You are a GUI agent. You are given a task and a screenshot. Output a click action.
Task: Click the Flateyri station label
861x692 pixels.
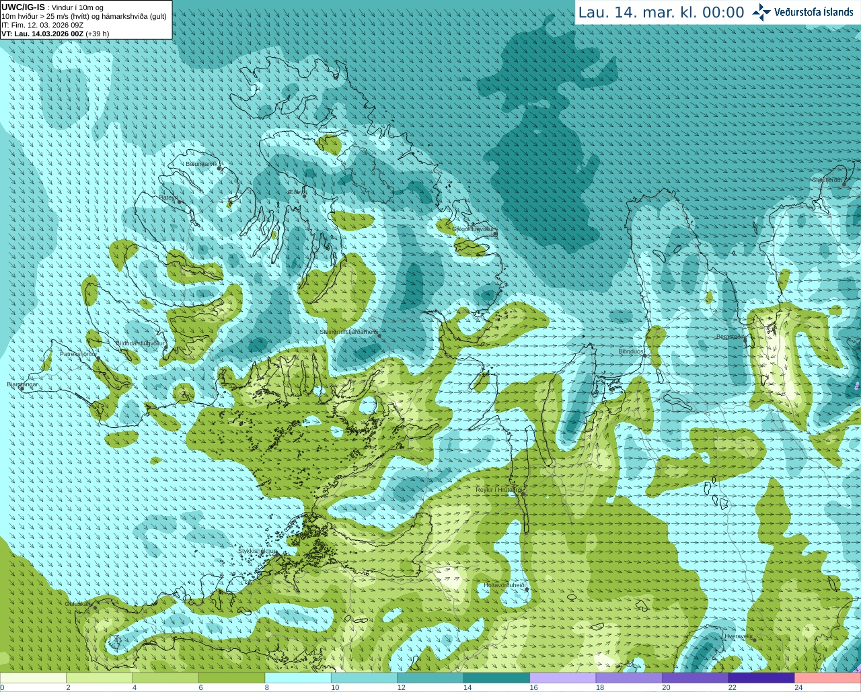(168, 198)
